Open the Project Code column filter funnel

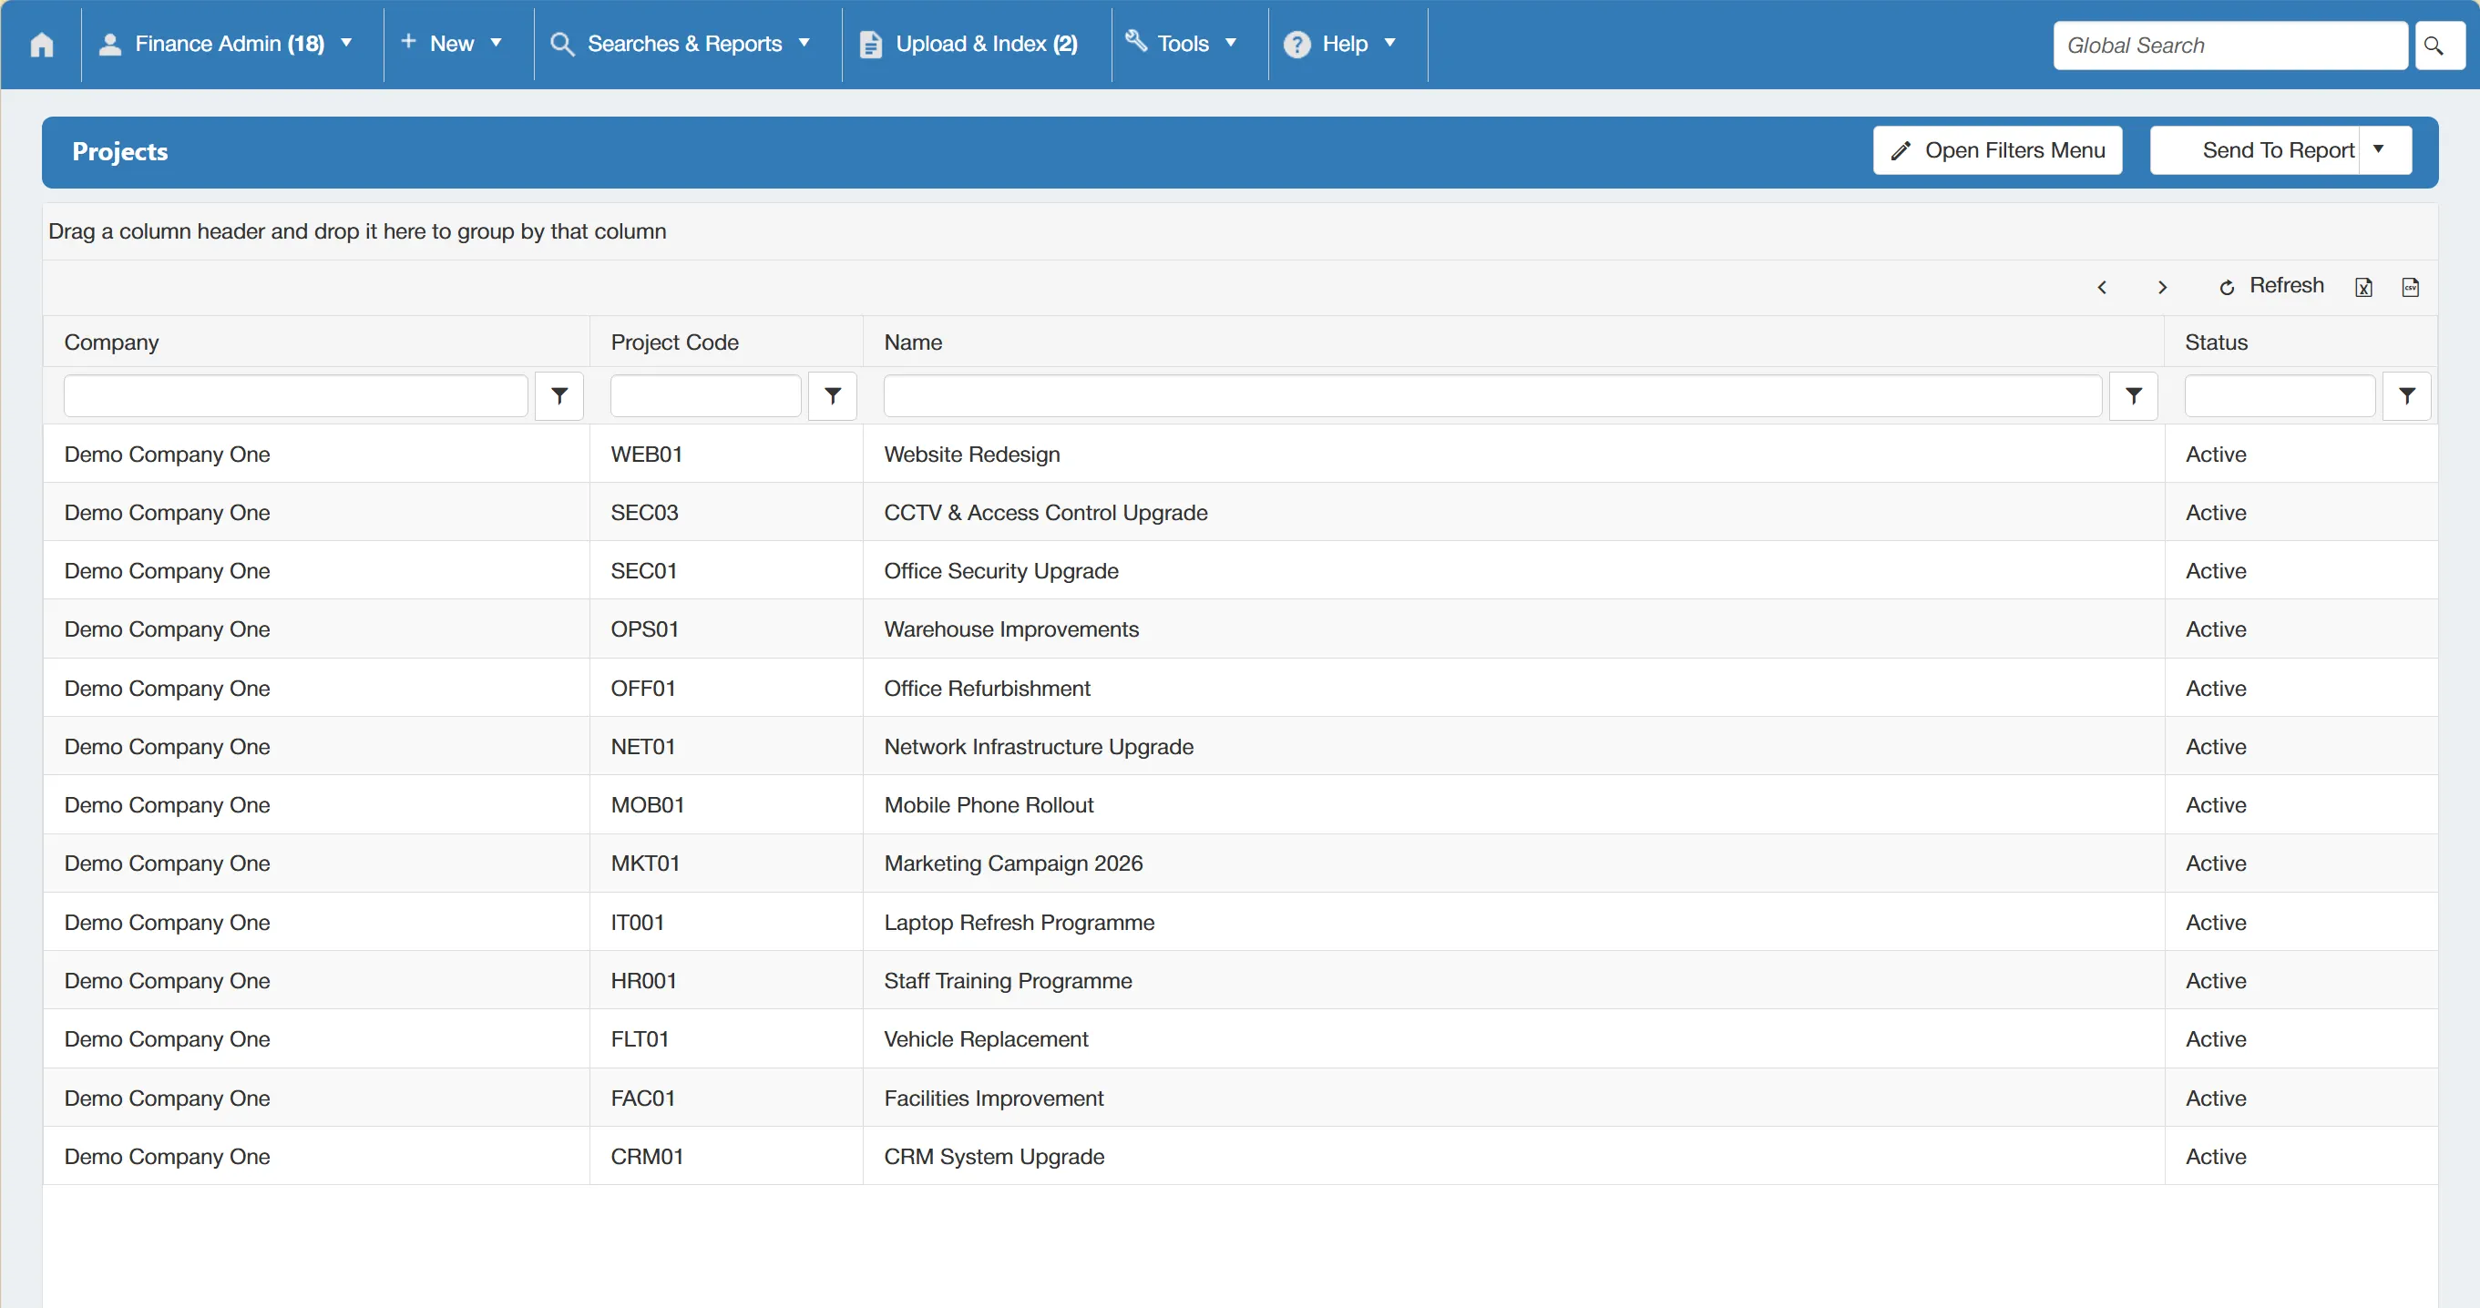pyautogui.click(x=833, y=395)
